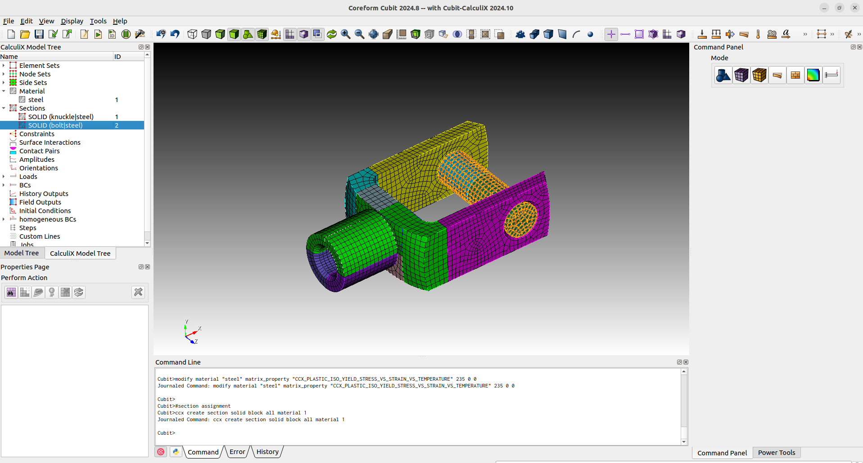The width and height of the screenshot is (863, 463).
Task: Select the Materials mode brick icon
Action: (795, 75)
